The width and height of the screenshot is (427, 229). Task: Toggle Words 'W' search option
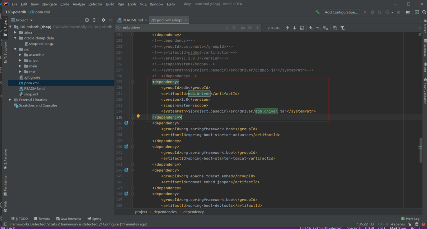tap(250, 28)
